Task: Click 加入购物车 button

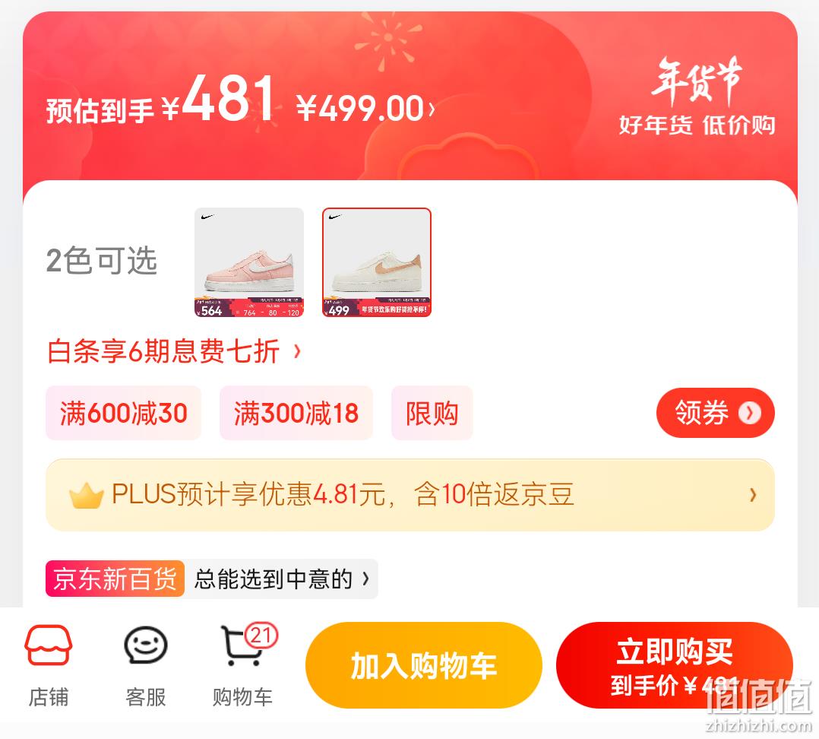Action: (x=424, y=665)
